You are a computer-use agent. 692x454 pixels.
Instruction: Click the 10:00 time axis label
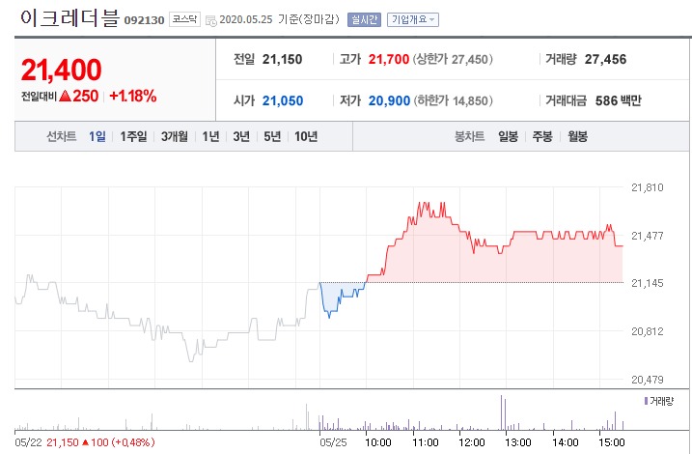378,442
